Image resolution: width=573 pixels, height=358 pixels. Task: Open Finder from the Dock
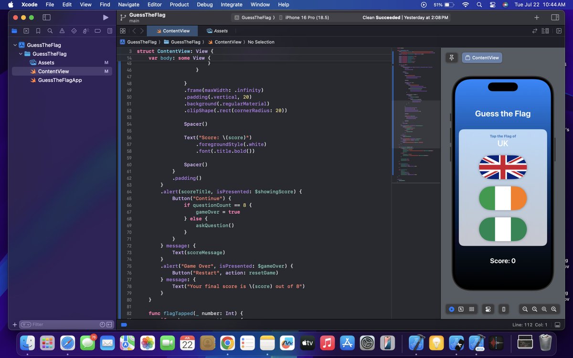click(x=27, y=342)
